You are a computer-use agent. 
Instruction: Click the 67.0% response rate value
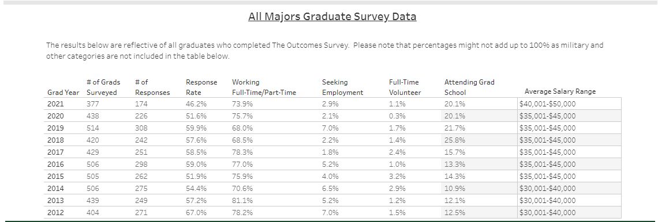tap(196, 212)
